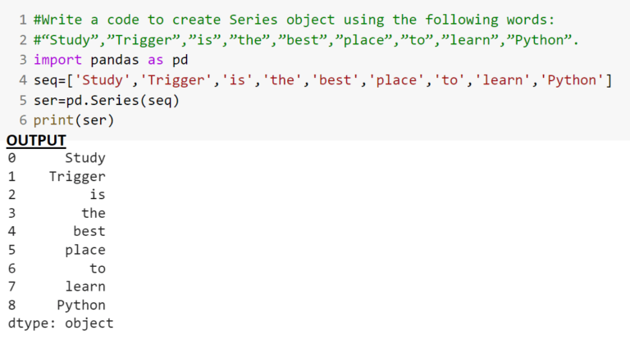Click the 'Python' value in output row 8
This screenshot has width=630, height=339.
[81, 305]
